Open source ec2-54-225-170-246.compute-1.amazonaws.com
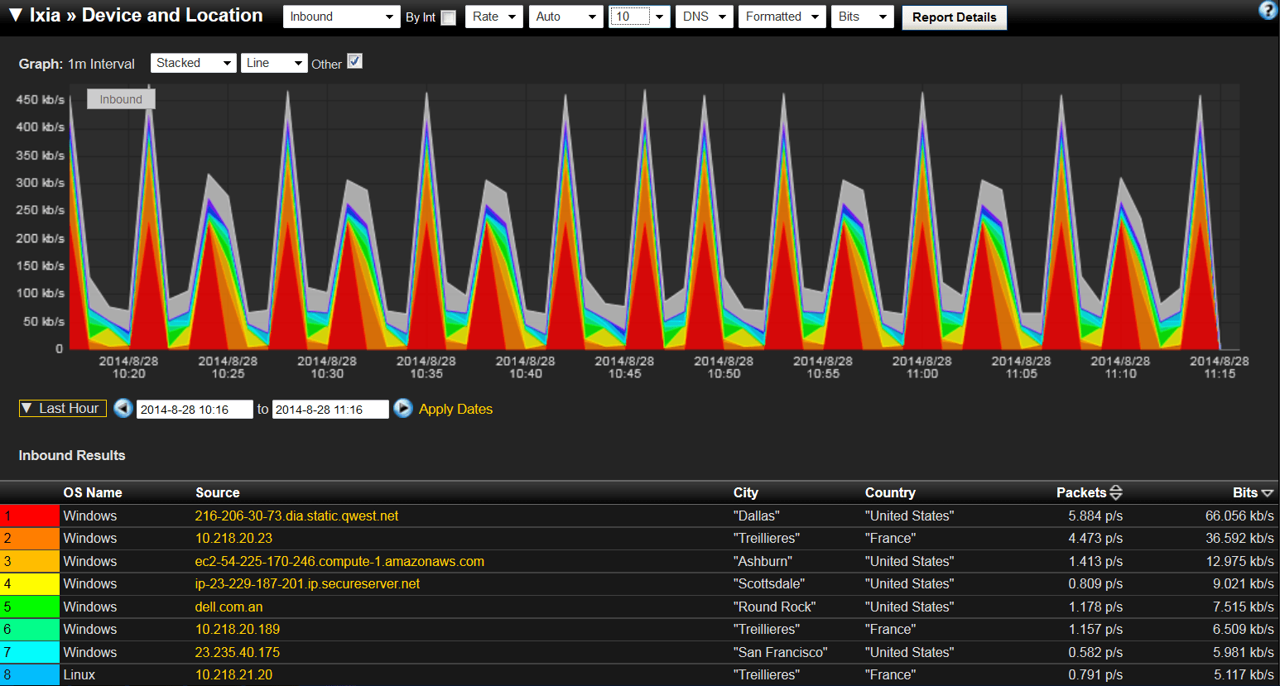The height and width of the screenshot is (686, 1280). point(339,561)
